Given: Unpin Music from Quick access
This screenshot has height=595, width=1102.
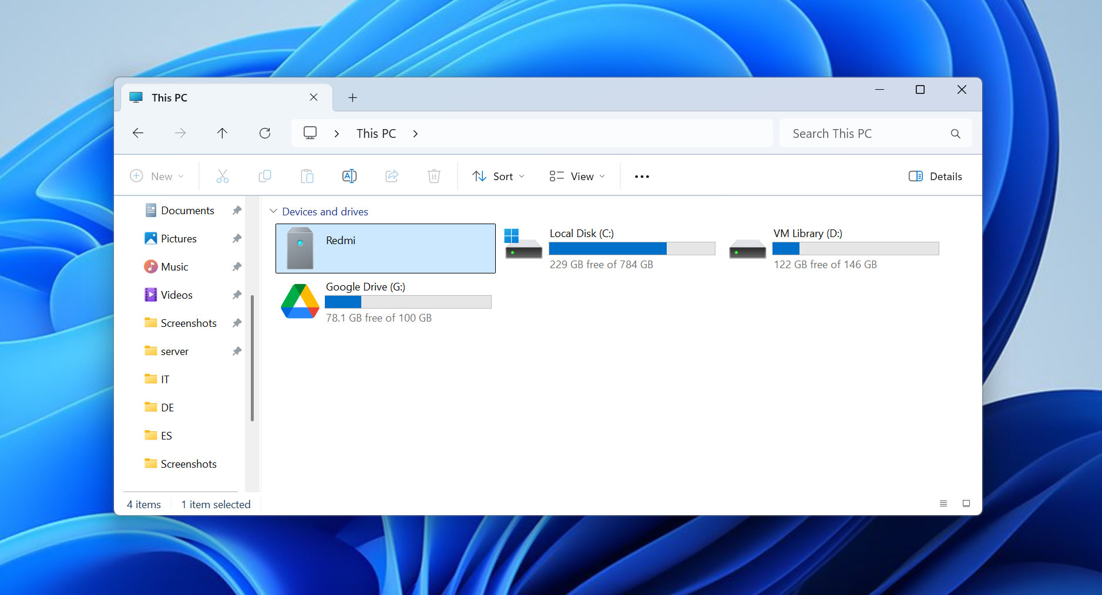Looking at the screenshot, I should (x=236, y=266).
